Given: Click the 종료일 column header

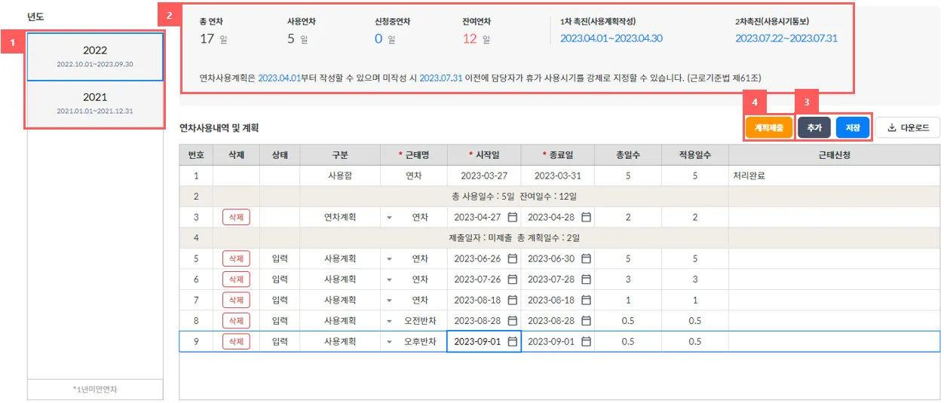Looking at the screenshot, I should pos(558,155).
